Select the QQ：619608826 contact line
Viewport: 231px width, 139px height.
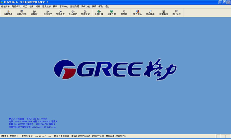click(32, 124)
